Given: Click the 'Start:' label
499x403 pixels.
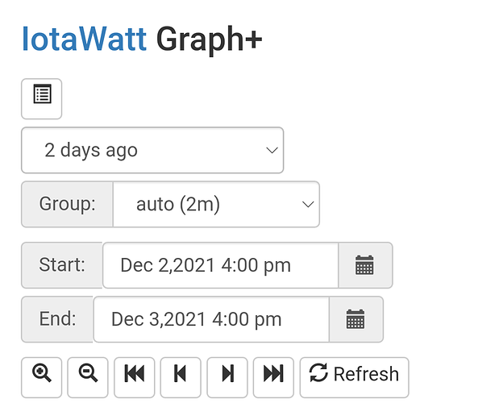Looking at the screenshot, I should coord(62,265).
